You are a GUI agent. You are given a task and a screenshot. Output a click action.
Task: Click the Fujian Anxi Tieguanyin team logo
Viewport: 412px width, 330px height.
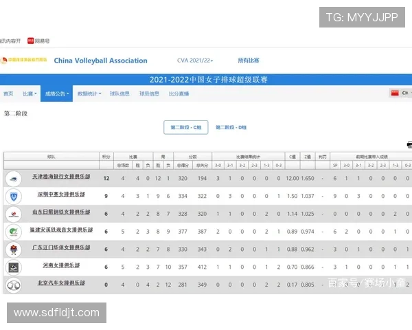point(12,232)
